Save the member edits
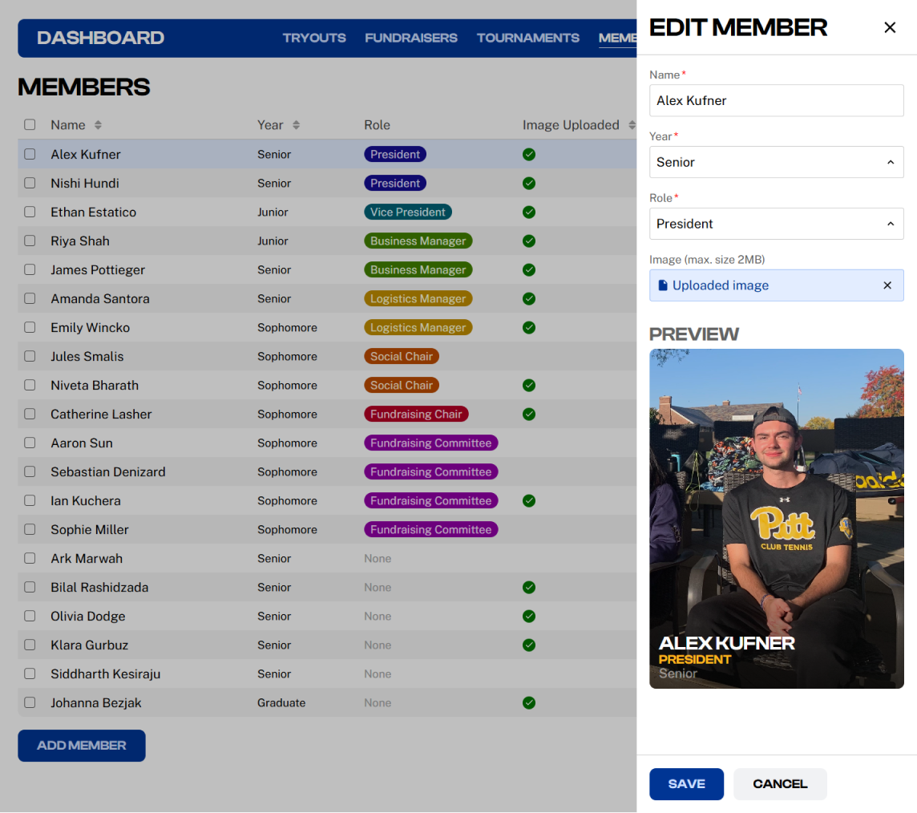Image resolution: width=917 pixels, height=813 pixels. point(687,784)
